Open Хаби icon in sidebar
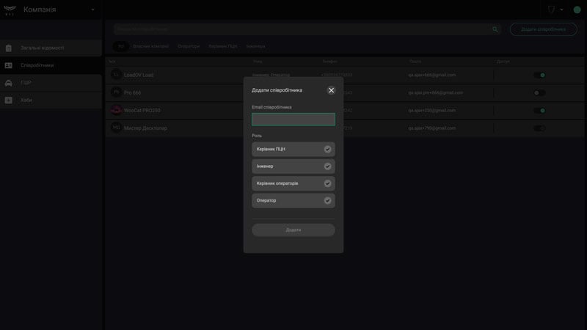The width and height of the screenshot is (587, 330). (9, 100)
